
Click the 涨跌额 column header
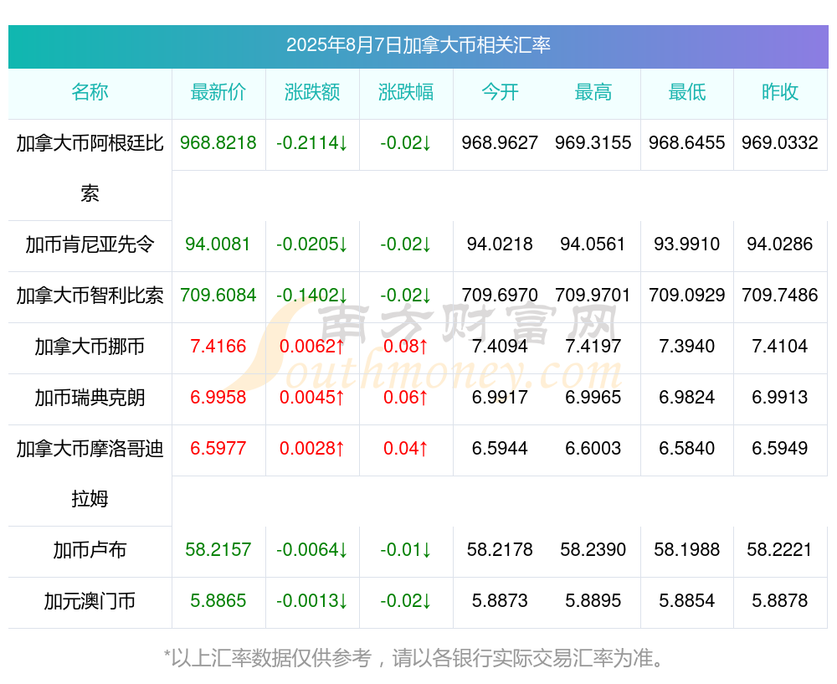pyautogui.click(x=312, y=92)
